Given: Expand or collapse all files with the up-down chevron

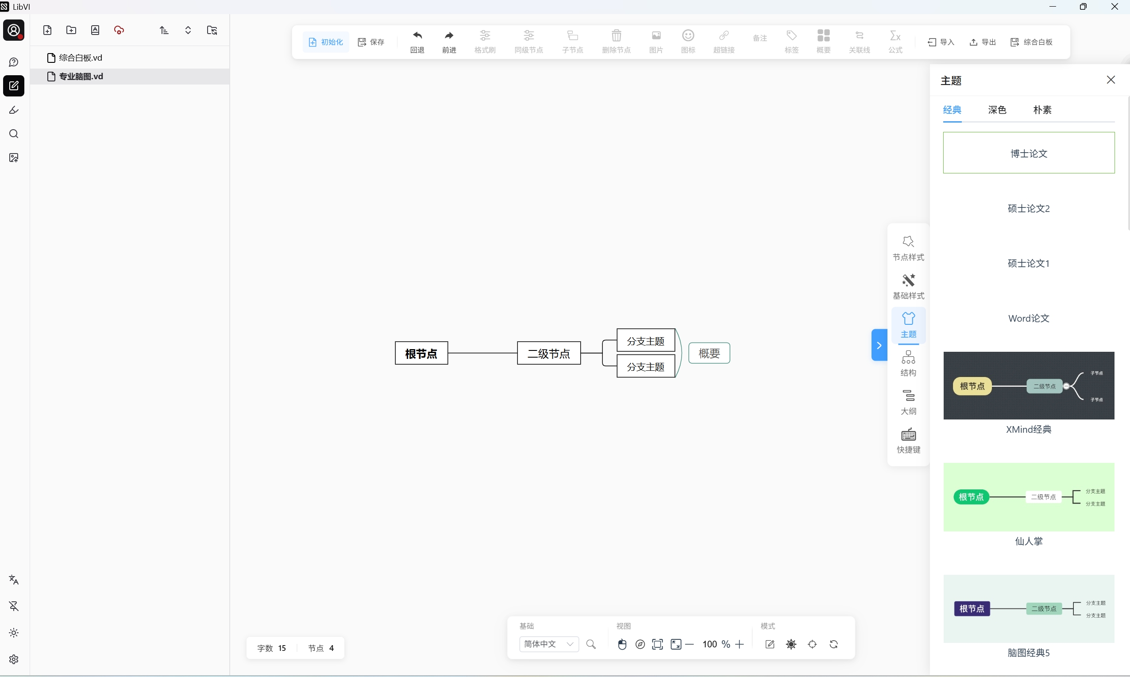Looking at the screenshot, I should (x=188, y=30).
